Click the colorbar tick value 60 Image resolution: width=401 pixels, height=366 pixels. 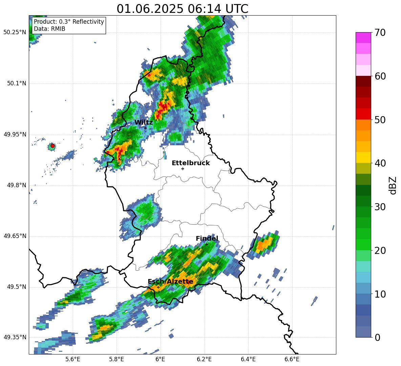[380, 76]
